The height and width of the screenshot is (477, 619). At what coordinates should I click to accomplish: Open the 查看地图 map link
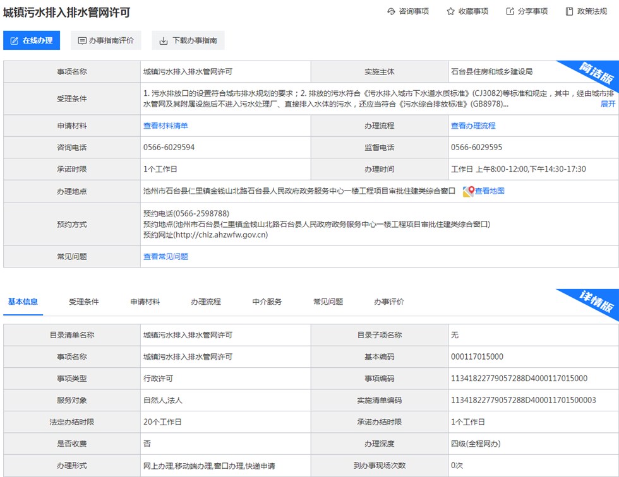[x=490, y=191]
